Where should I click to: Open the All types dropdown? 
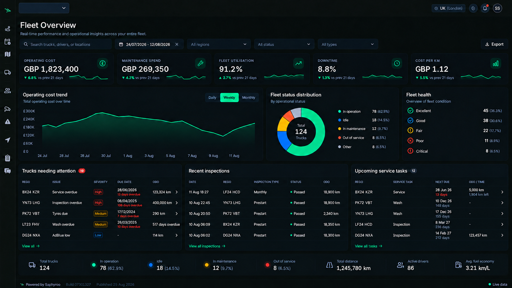[x=348, y=44]
